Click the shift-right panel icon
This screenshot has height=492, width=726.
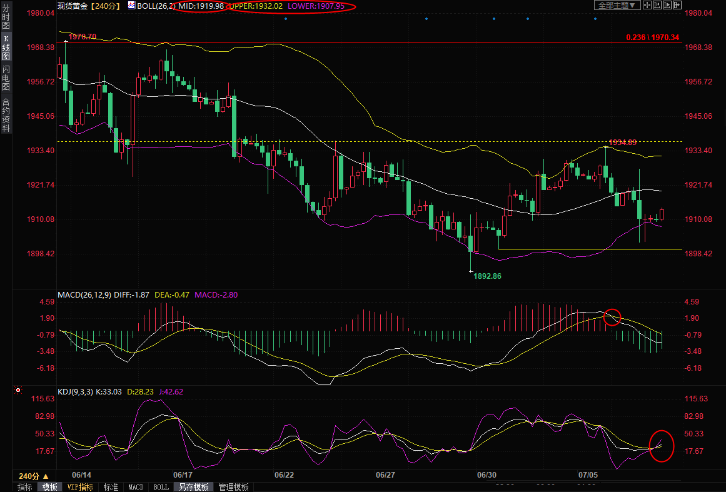point(676,5)
